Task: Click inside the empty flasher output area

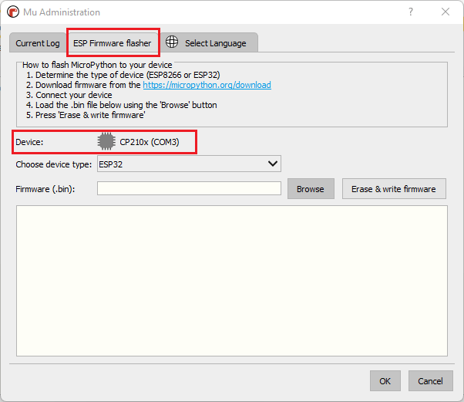Action: pyautogui.click(x=231, y=279)
